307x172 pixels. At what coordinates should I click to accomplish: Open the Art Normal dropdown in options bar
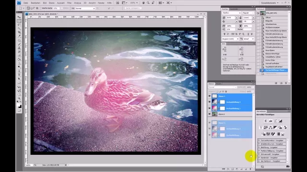(x=85, y=9)
